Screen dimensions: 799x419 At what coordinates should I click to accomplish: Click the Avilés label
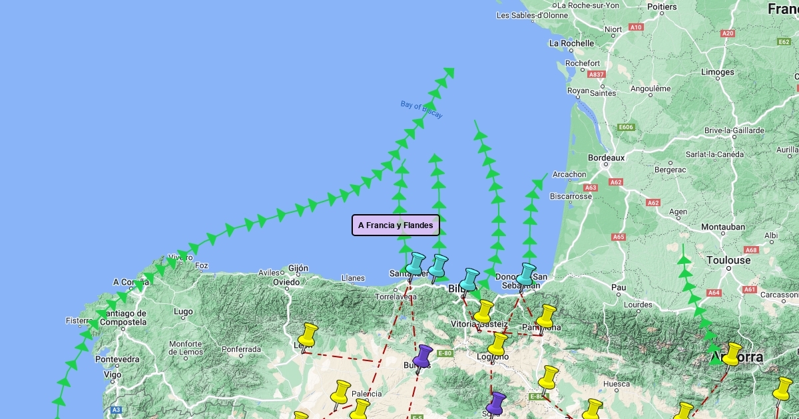pos(269,273)
